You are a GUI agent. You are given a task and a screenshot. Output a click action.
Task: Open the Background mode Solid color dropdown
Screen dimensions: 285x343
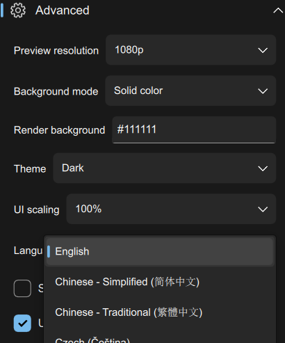(x=190, y=90)
